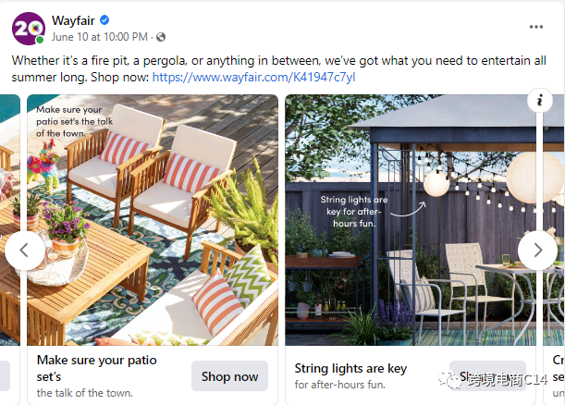
Task: Open the three-dot post options menu
Action: (535, 27)
